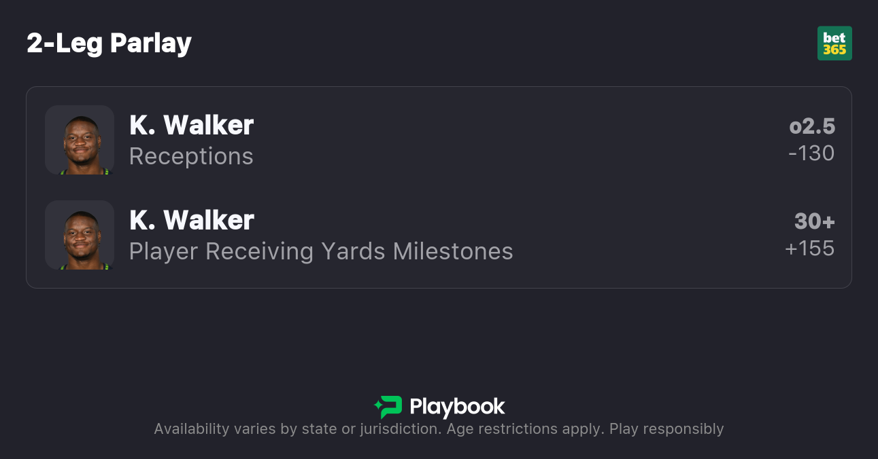Open K. Walker's name in the Milestones leg
878x459 pixels.
click(x=191, y=221)
